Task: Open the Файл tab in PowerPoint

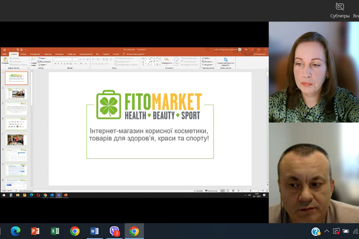Action: [x=4, y=54]
